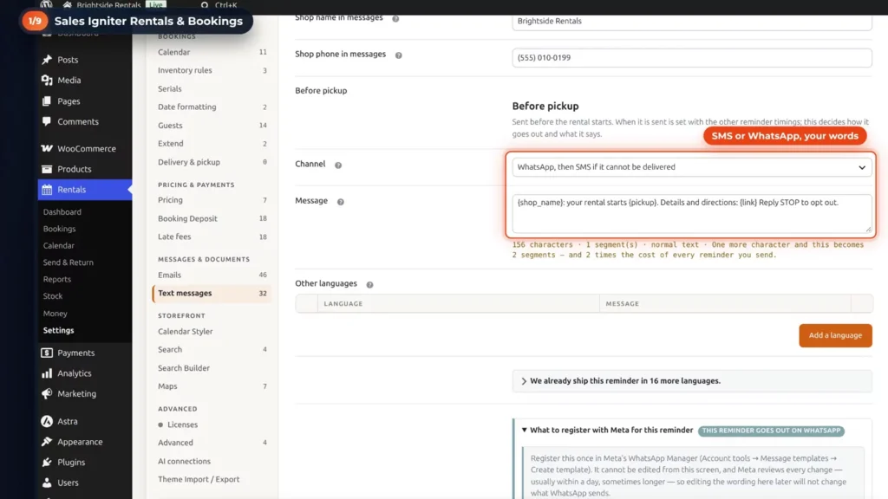Click the Add a language button
The width and height of the screenshot is (888, 499).
835,335
